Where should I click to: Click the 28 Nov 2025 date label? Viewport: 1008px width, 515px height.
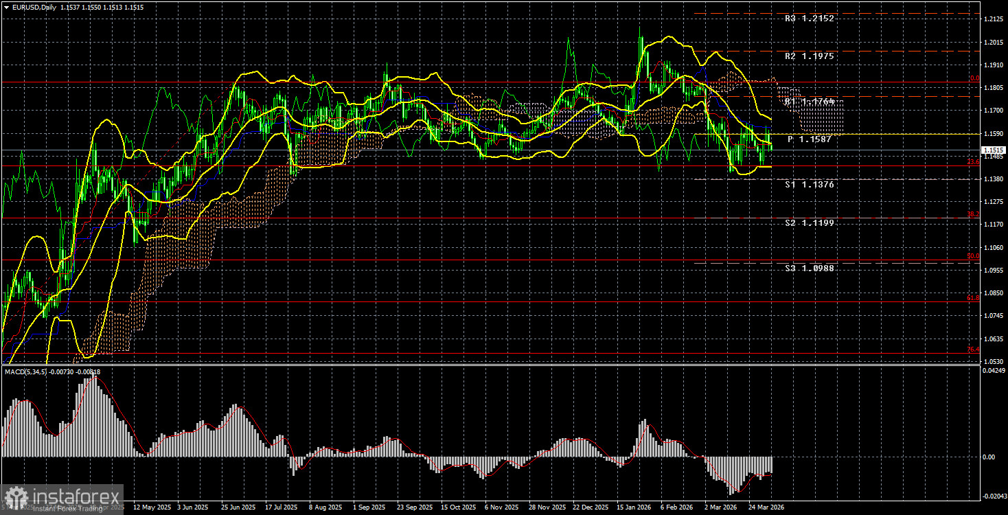pos(546,507)
